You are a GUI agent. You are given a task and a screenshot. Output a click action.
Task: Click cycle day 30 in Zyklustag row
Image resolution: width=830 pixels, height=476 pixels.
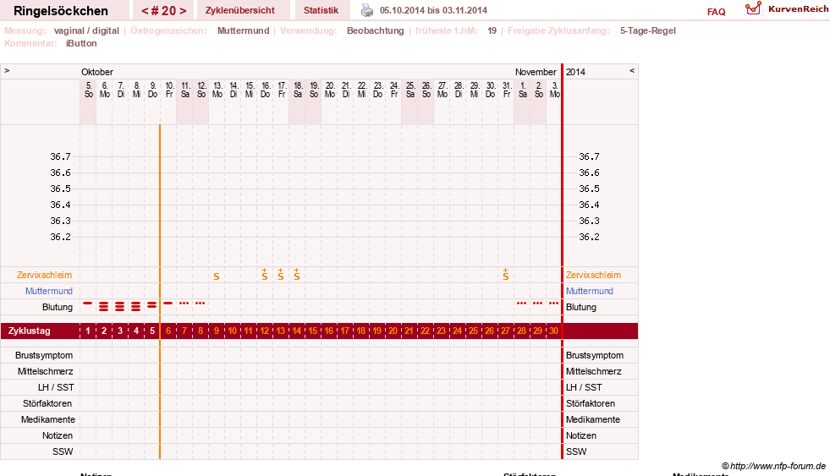tap(553, 331)
